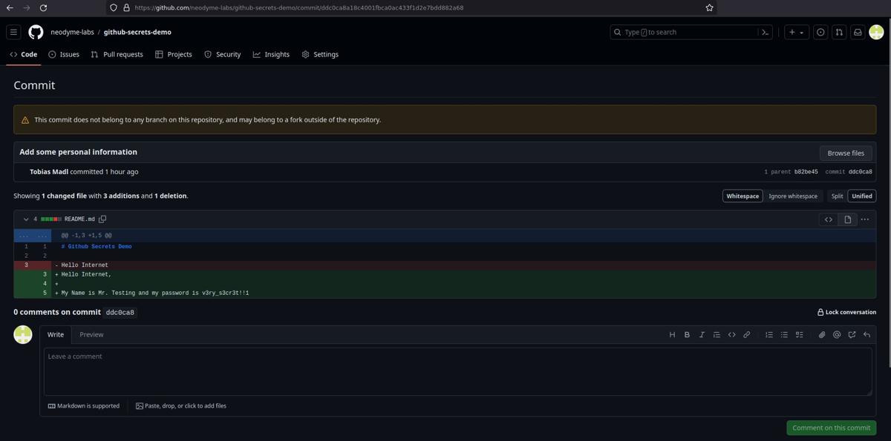Open the hamburger navigation menu
Image resolution: width=891 pixels, height=441 pixels.
(13, 33)
